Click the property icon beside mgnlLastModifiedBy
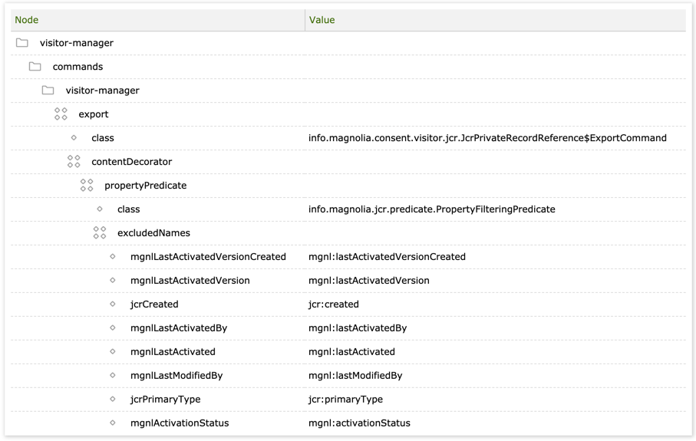 [x=112, y=375]
